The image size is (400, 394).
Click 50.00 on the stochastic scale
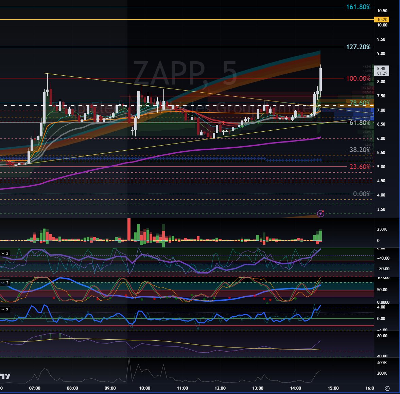coord(382,290)
